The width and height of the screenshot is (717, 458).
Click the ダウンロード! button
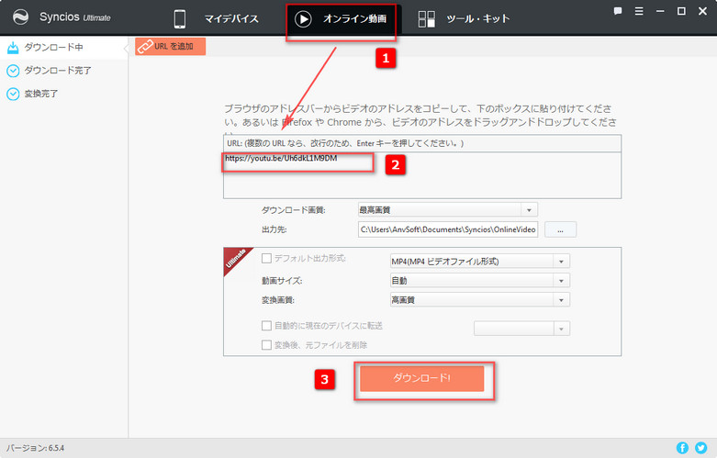421,378
